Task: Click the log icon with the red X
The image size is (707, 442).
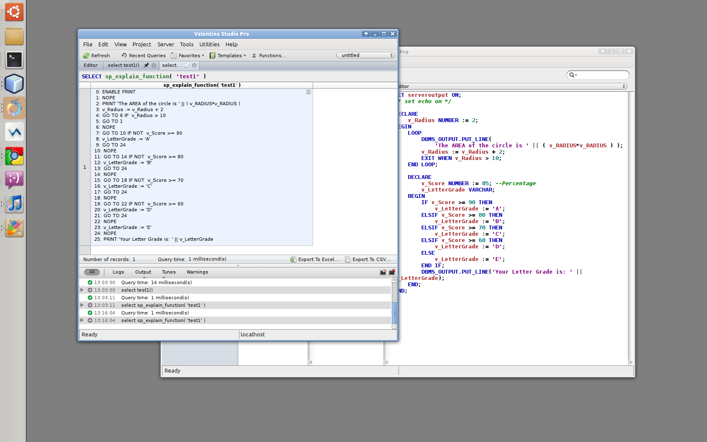Action: [392, 272]
